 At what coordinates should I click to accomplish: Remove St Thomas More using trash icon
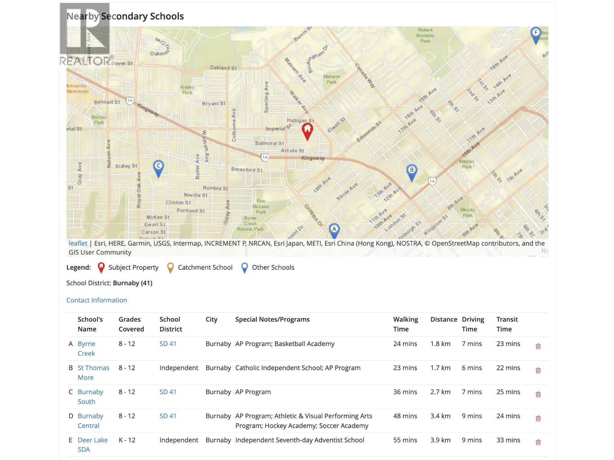pyautogui.click(x=538, y=370)
